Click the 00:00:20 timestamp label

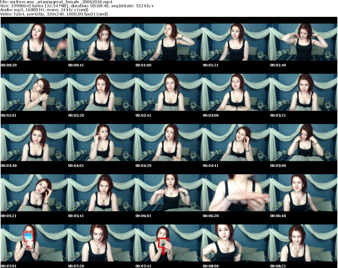pos(9,65)
